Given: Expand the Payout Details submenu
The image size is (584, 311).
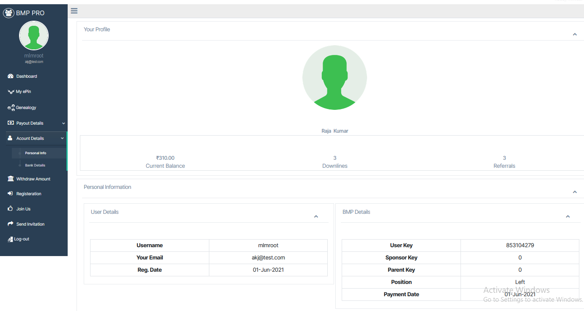Looking at the screenshot, I should pyautogui.click(x=63, y=123).
